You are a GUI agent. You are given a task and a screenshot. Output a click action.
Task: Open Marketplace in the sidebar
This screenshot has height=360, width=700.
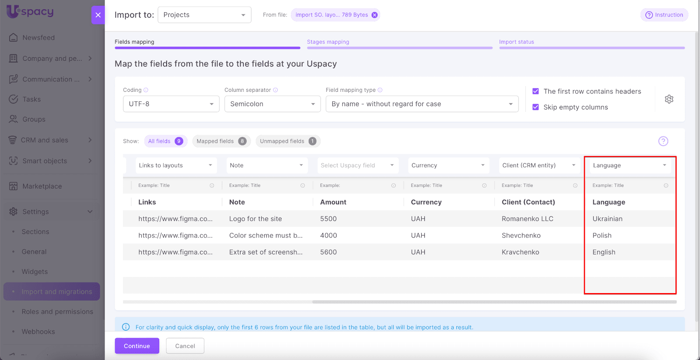click(x=42, y=186)
